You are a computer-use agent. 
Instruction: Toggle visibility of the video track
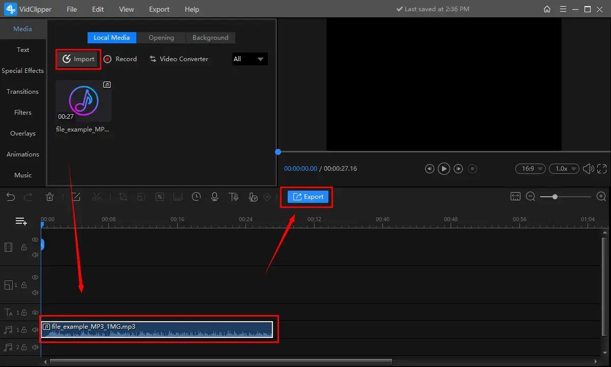35,240
